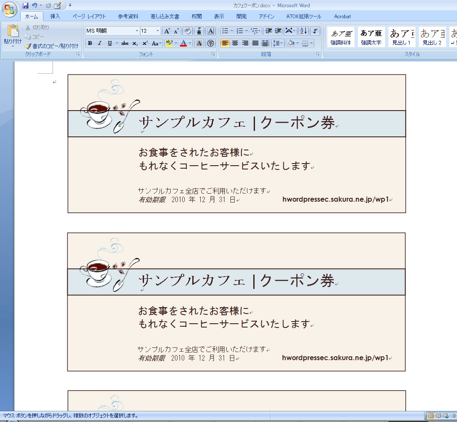Screen dimensions: 457x422
Task: Apply the 見出し 1 style
Action: coord(401,36)
